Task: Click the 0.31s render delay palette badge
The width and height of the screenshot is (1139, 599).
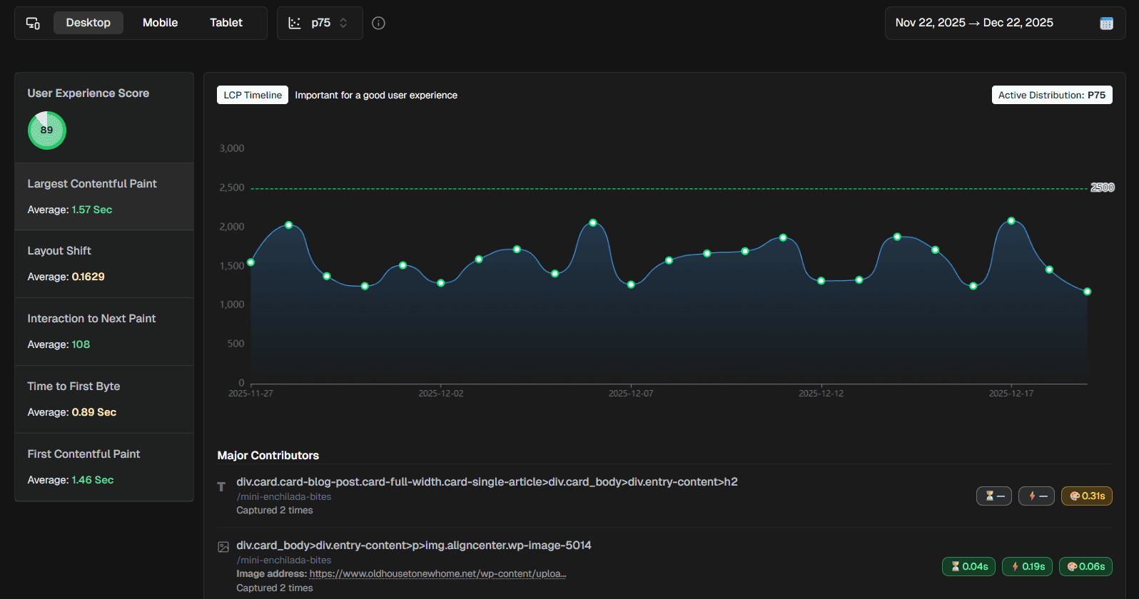Action: pyautogui.click(x=1086, y=496)
